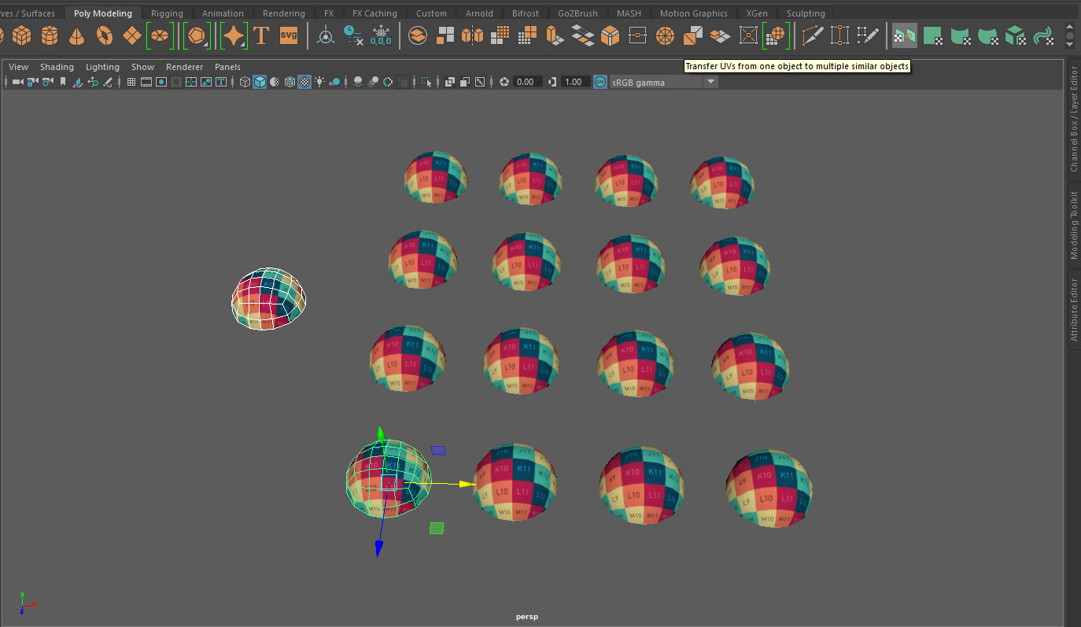The image size is (1081, 627).
Task: Create a polygon cube from the shelf
Action: (x=22, y=35)
